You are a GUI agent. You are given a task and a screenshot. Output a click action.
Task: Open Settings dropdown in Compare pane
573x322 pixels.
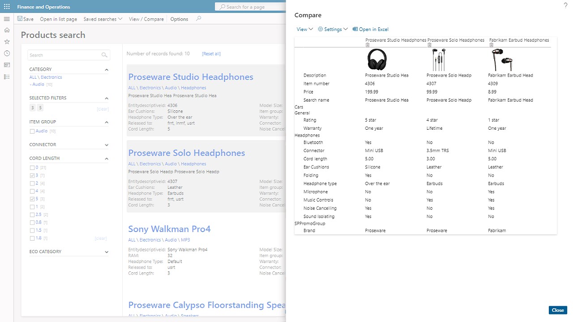point(333,29)
